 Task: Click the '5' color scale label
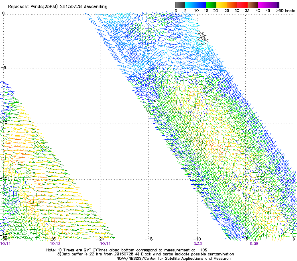[x=185, y=11]
